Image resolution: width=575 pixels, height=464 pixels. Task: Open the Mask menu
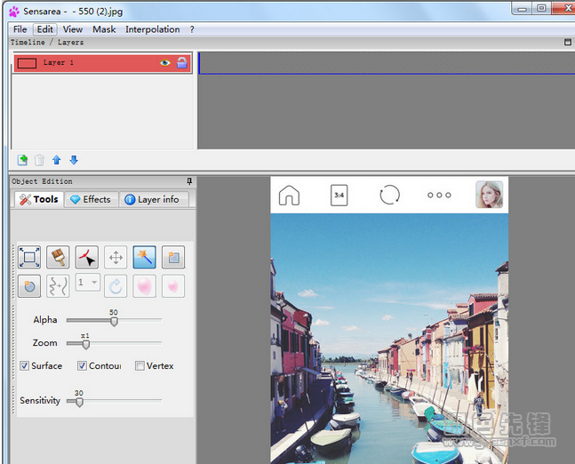click(x=104, y=29)
